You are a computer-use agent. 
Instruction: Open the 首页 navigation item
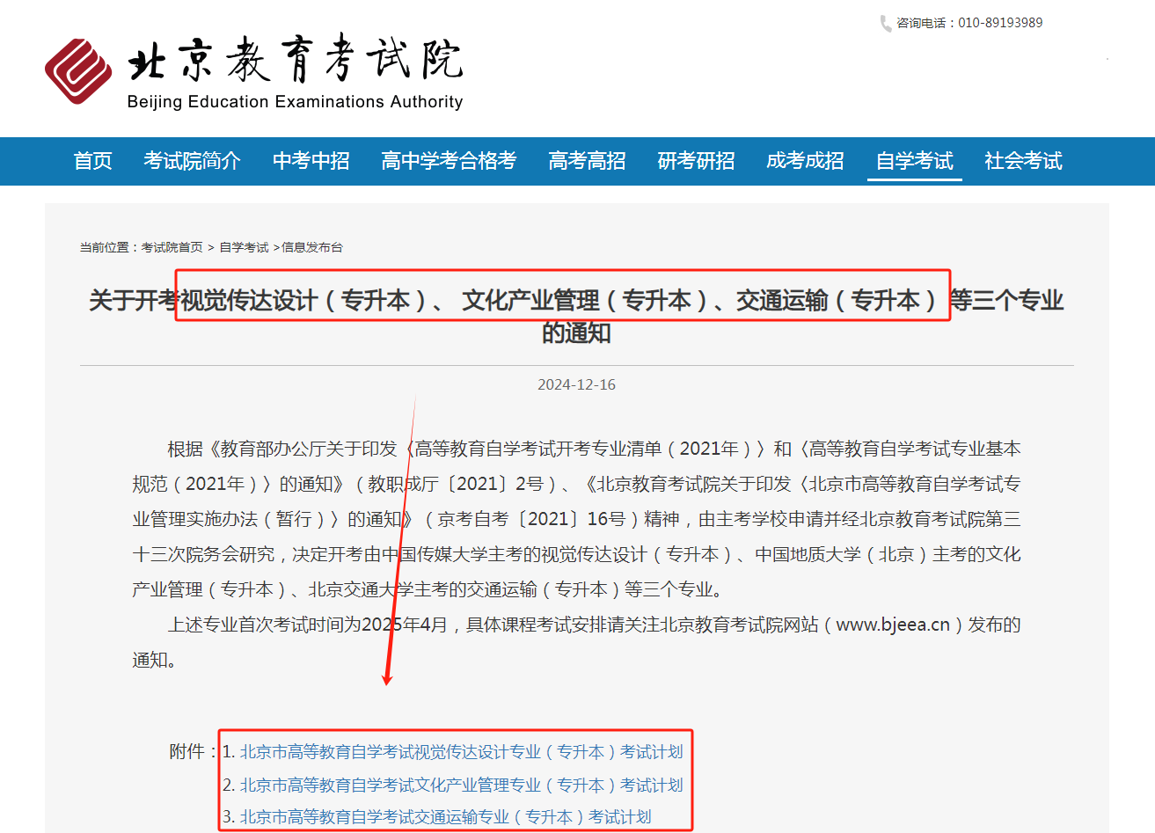coord(92,161)
